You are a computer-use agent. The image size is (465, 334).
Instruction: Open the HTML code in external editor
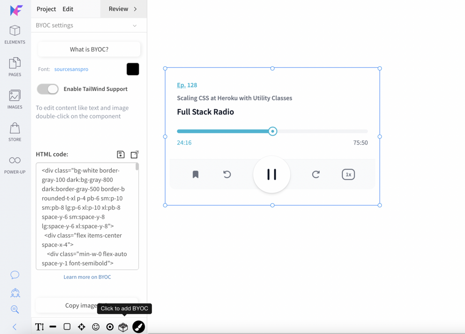click(x=134, y=155)
